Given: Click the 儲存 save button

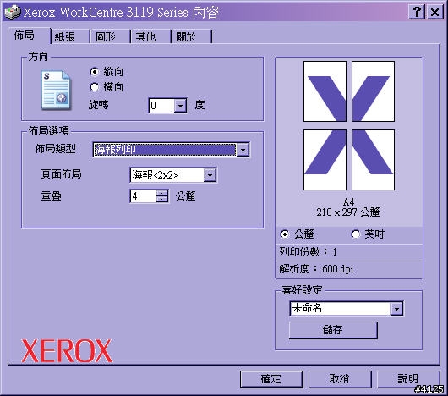Looking at the screenshot, I should 333,330.
